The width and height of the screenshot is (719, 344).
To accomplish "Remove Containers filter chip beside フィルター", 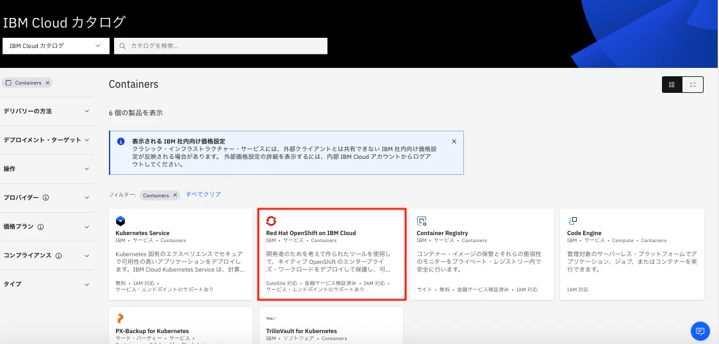I will point(174,195).
